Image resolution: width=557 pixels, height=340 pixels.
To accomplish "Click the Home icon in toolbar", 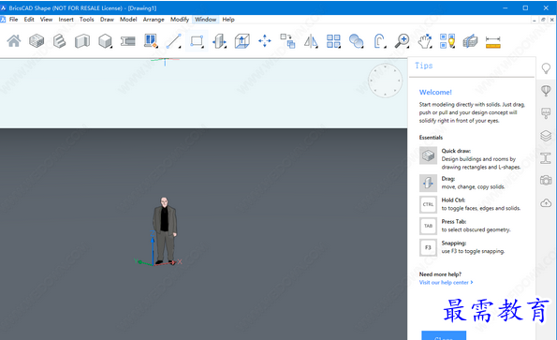I will point(14,41).
